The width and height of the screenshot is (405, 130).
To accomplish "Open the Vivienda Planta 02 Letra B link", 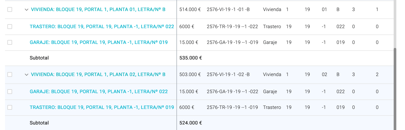I will [98, 74].
